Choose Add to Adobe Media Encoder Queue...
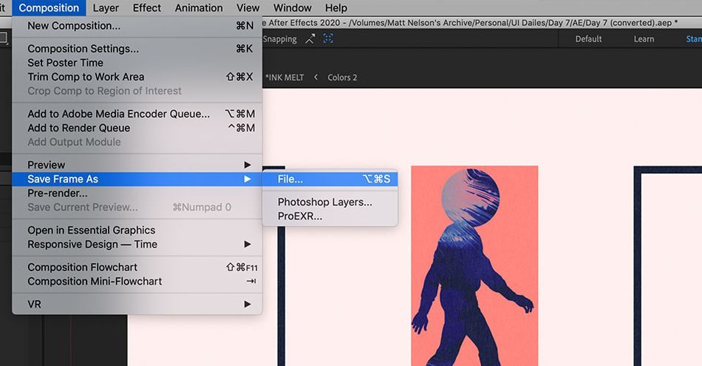 pos(137,114)
